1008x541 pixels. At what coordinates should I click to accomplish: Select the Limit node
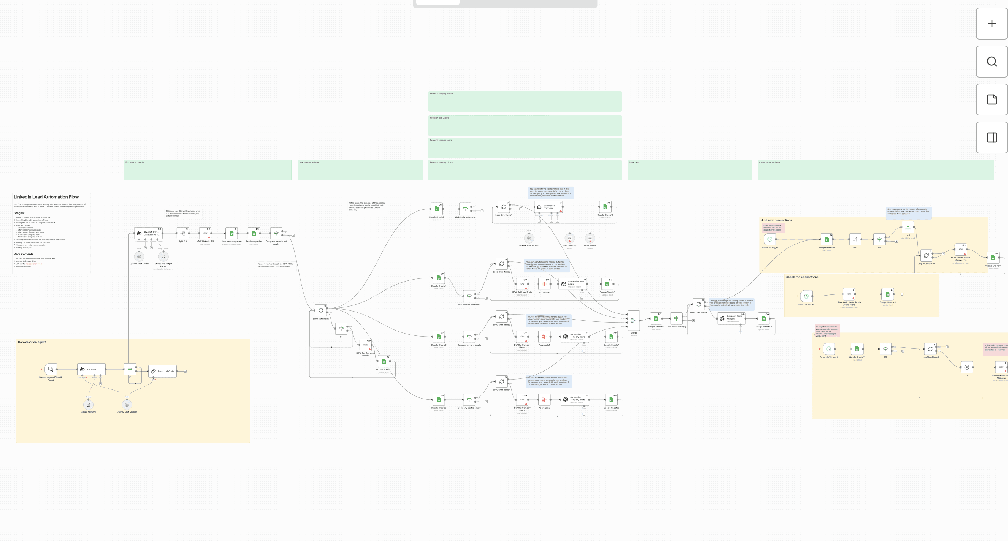[x=907, y=227]
